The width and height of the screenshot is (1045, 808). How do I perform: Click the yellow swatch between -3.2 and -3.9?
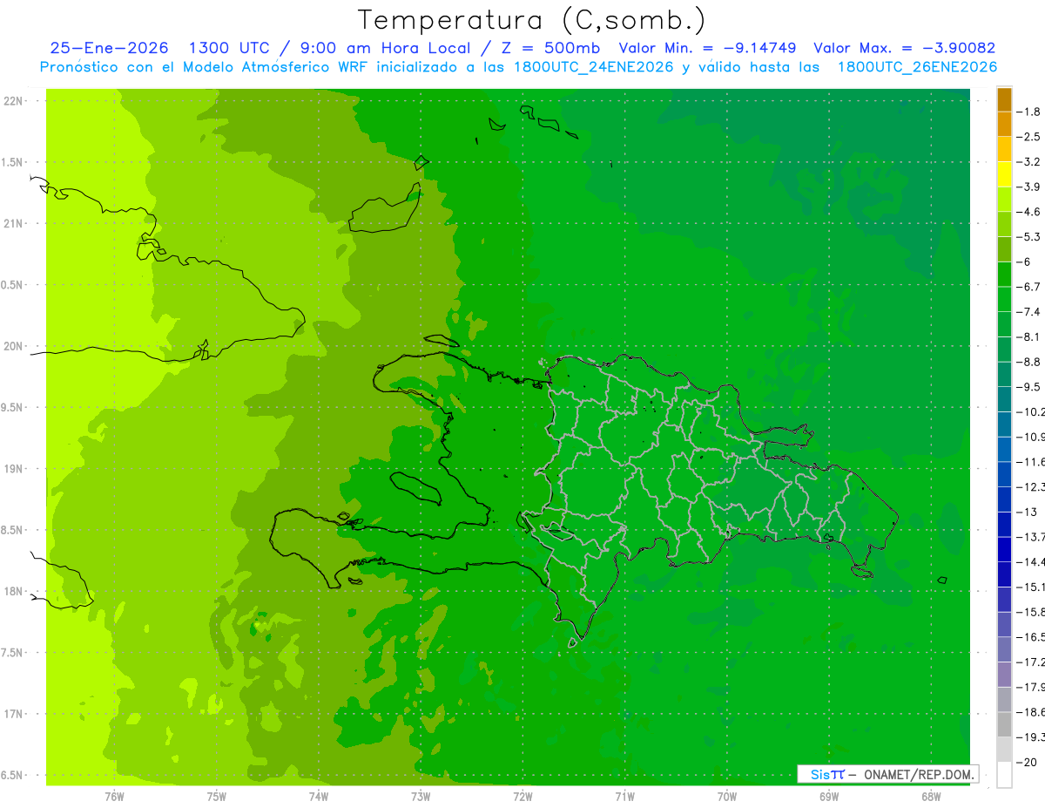[1004, 174]
